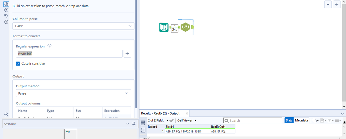Image resolution: width=346 pixels, height=139 pixels.
Task: Expand Results window chevron dropdown
Action: pyautogui.click(x=343, y=113)
